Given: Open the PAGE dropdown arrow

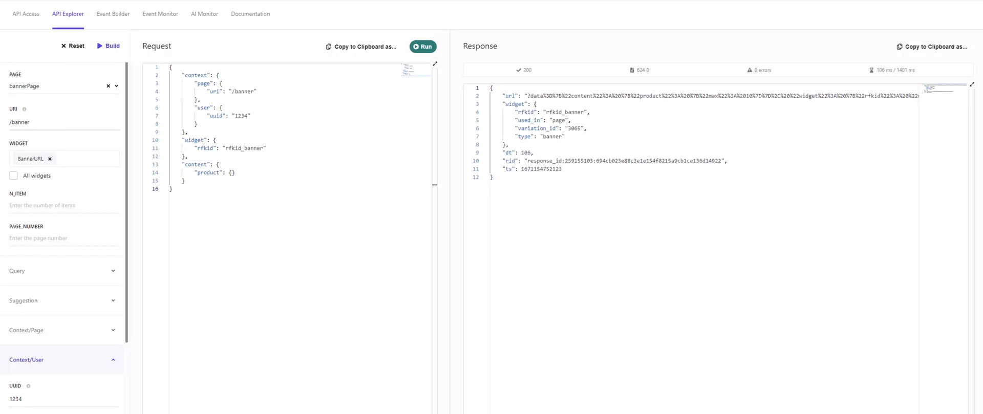Looking at the screenshot, I should [x=117, y=86].
